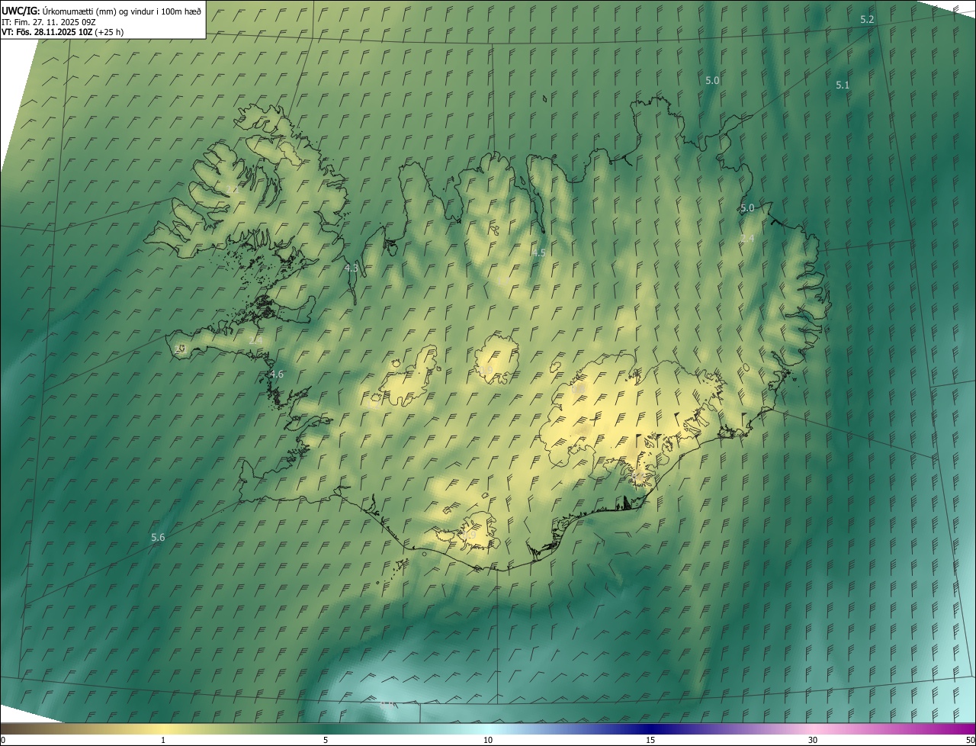Click the brown start of the color scale

pyautogui.click(x=15, y=728)
